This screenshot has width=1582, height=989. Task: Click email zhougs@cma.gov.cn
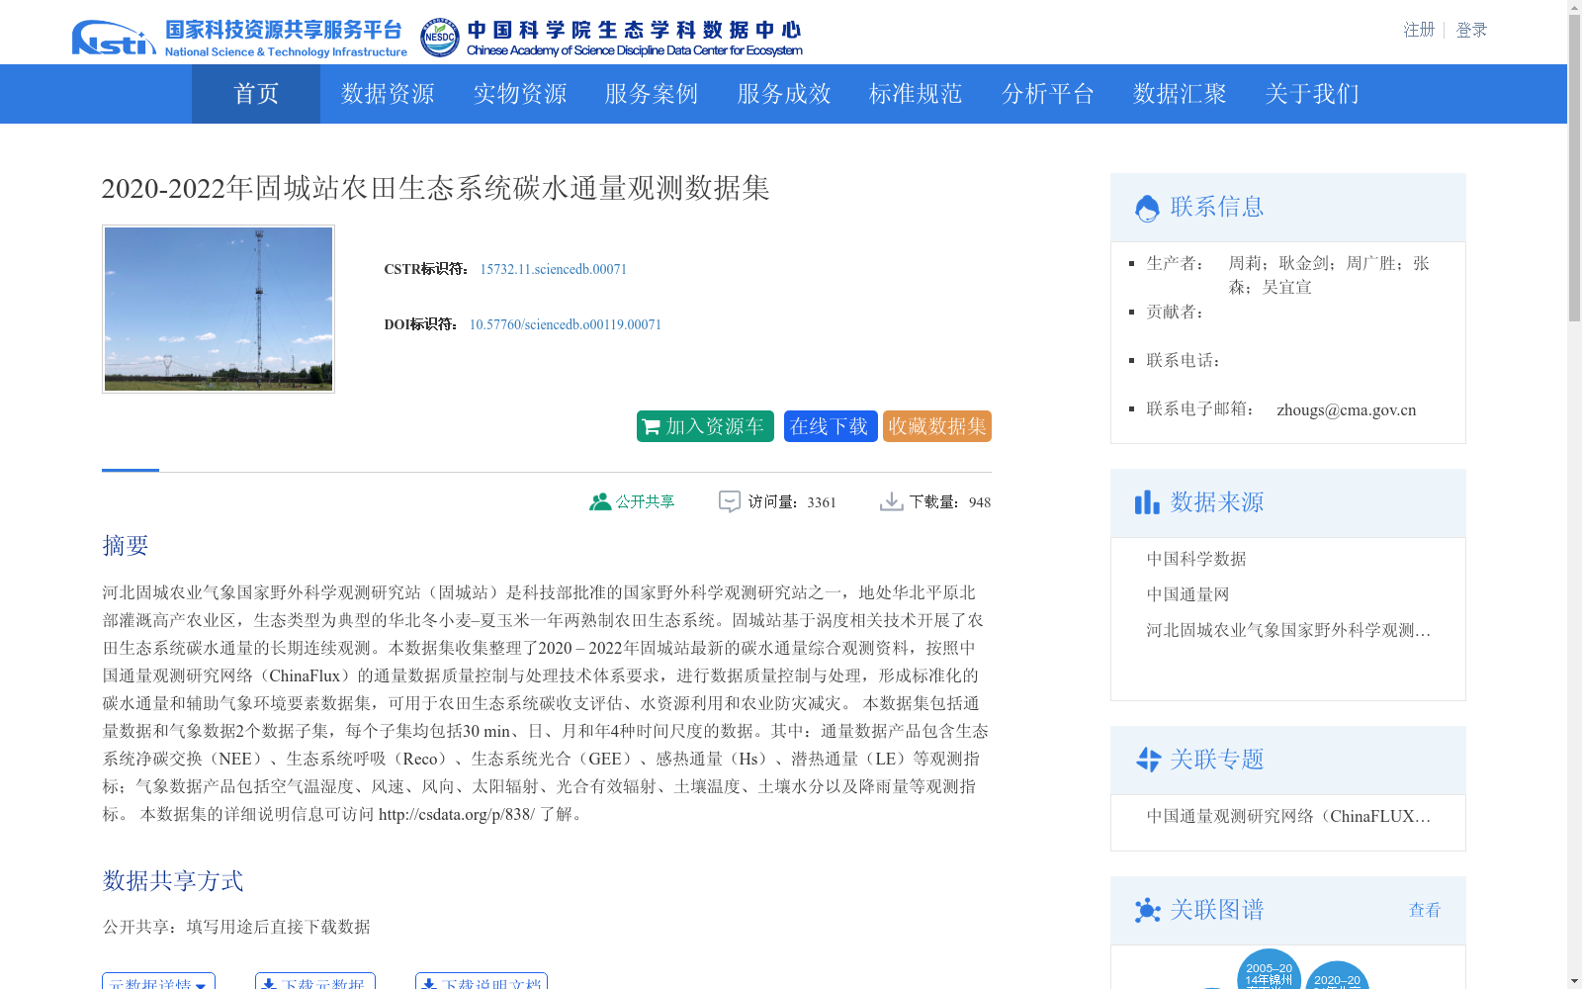[x=1346, y=409]
